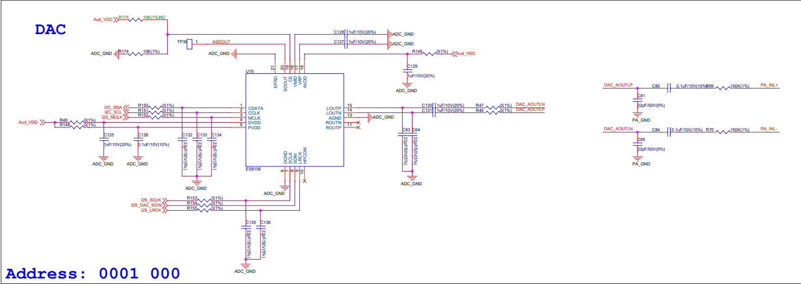This screenshot has width=801, height=284.
Task: Select the PVDD pin label
Action: click(254, 128)
